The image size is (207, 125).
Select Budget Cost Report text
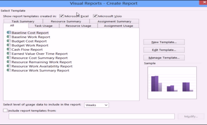[29, 41]
